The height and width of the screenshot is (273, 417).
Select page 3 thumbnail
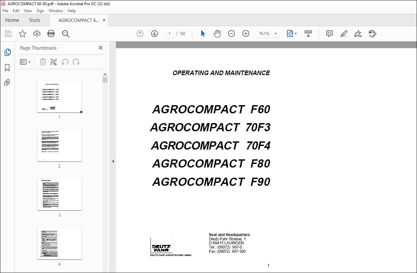(x=59, y=195)
